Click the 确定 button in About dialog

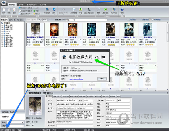pos(102,79)
